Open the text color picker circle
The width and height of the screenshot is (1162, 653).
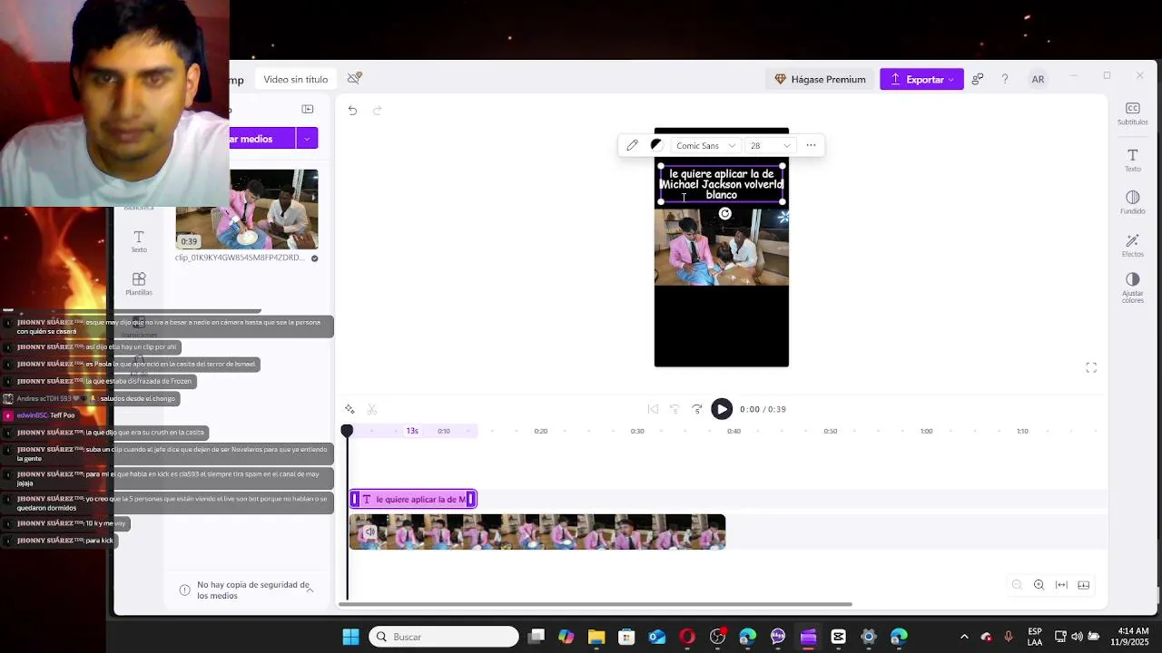coord(656,145)
